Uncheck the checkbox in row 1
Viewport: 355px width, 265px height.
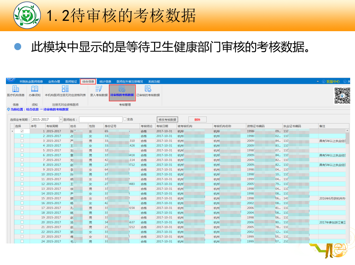pos(22,131)
